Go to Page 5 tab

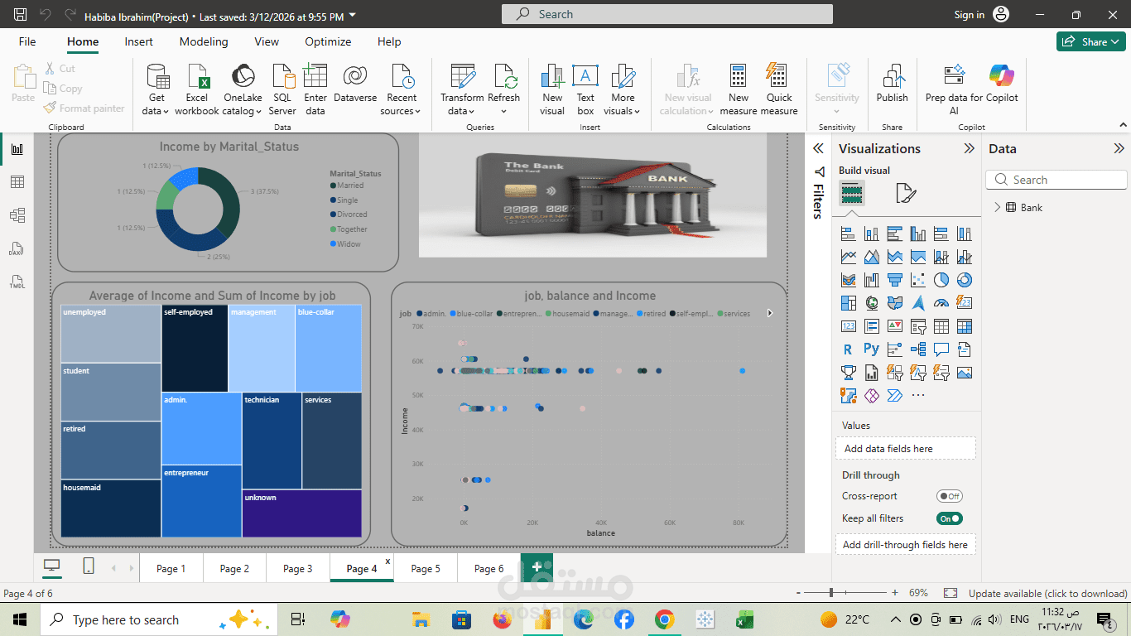coord(426,568)
